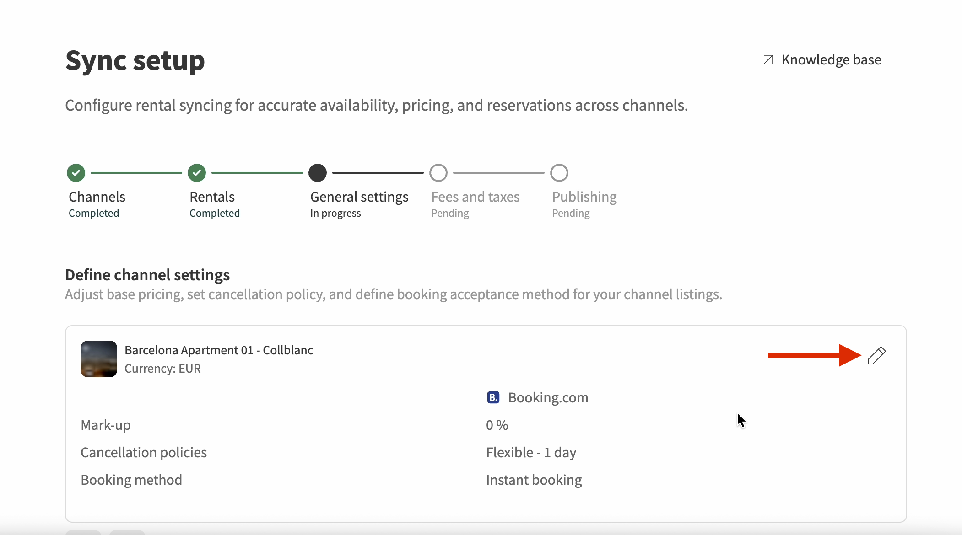Image resolution: width=962 pixels, height=535 pixels.
Task: Click the Rentals step label
Action: point(212,197)
